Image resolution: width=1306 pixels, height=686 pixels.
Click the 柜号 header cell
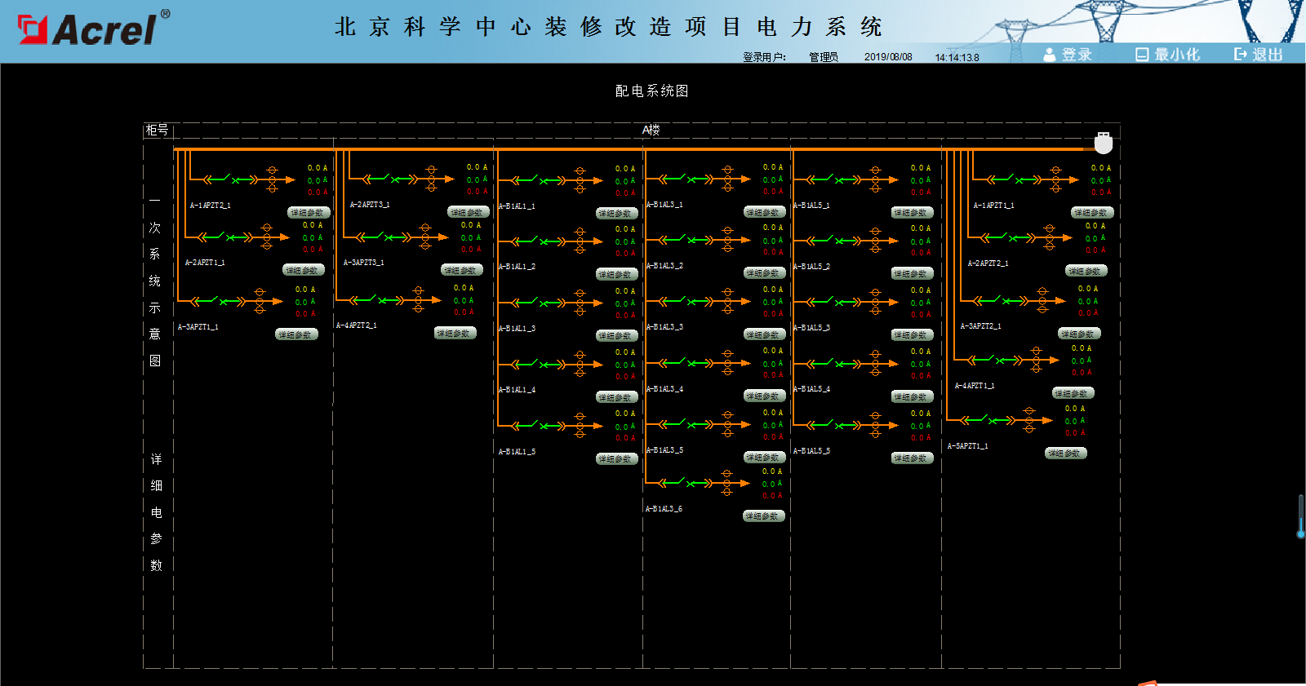(158, 131)
